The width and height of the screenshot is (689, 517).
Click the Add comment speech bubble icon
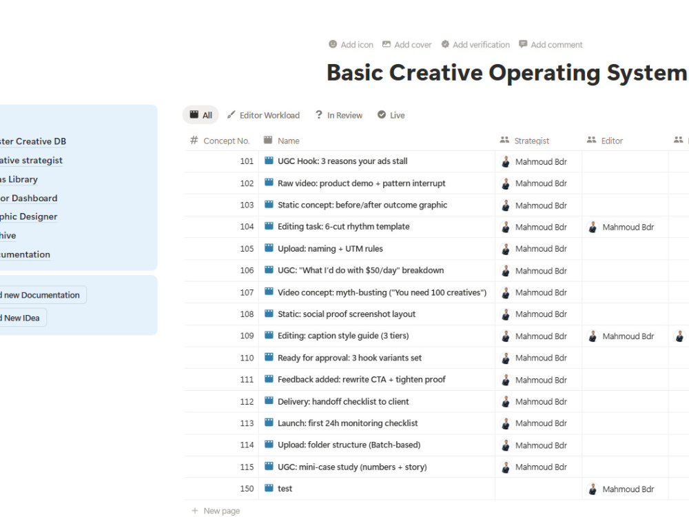pos(523,44)
